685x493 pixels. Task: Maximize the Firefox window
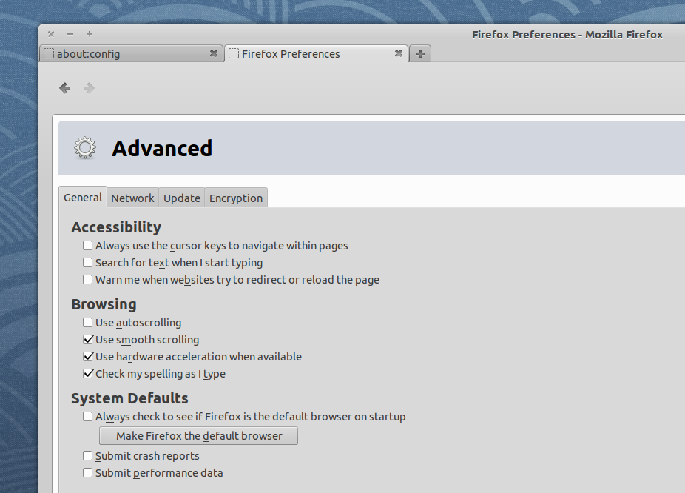point(90,34)
